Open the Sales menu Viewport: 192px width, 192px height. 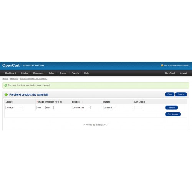51,73
